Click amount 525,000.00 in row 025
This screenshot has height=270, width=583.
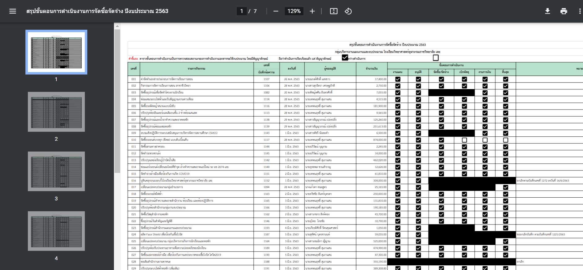[380, 241]
